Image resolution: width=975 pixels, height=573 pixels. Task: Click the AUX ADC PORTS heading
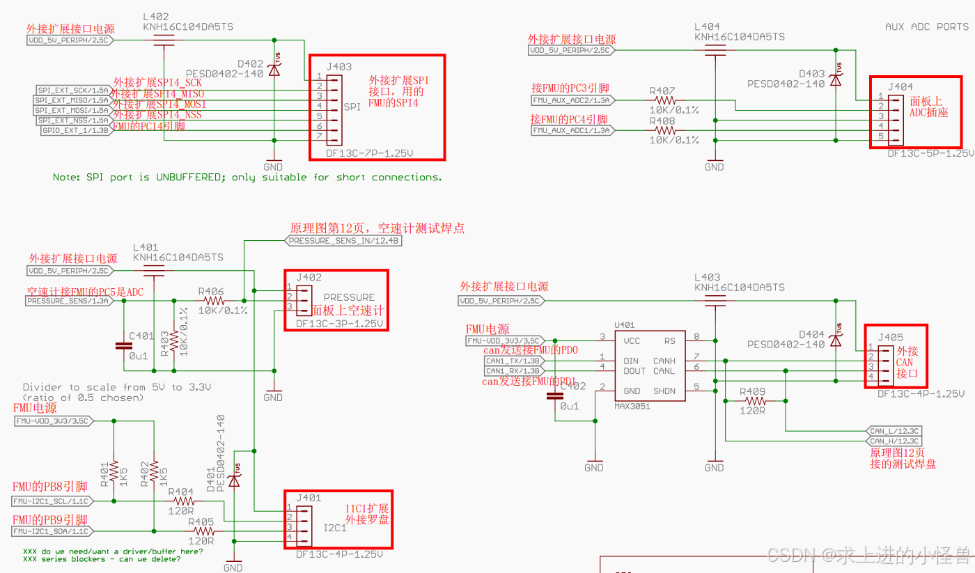926,26
